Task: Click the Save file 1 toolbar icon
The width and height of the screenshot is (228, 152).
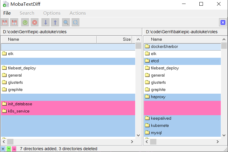Action: [5, 22]
